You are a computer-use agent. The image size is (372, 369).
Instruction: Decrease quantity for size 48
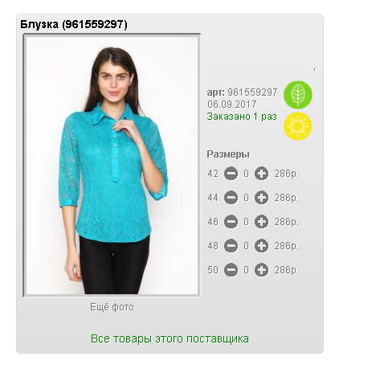[x=231, y=246]
